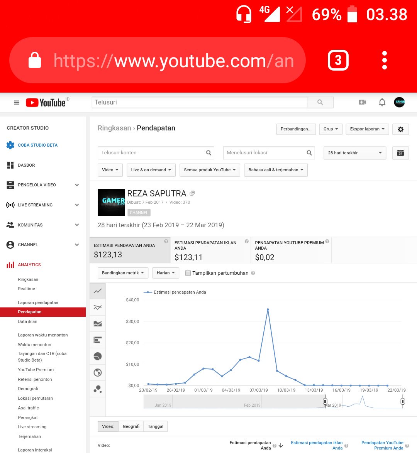417x453 pixels.
Task: Sort by Estimasi pendapatan Anda arrow
Action: [x=281, y=446]
